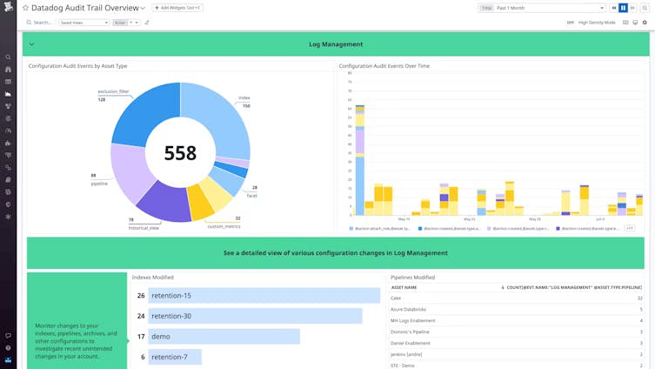Click the Search input field
Screen dimensions: 655x369
pyautogui.click(x=42, y=23)
